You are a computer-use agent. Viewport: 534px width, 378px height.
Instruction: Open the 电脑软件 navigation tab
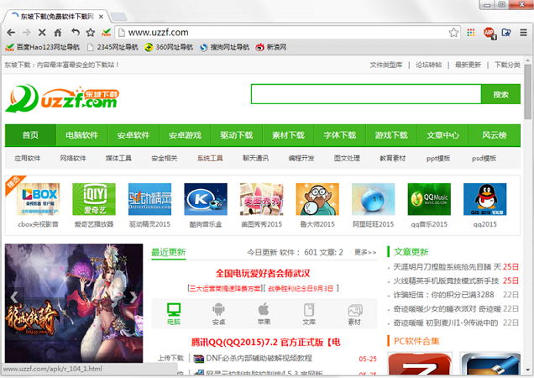tap(82, 135)
